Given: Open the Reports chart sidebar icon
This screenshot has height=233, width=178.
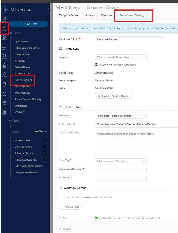Looking at the screenshot, I should tap(4, 93).
